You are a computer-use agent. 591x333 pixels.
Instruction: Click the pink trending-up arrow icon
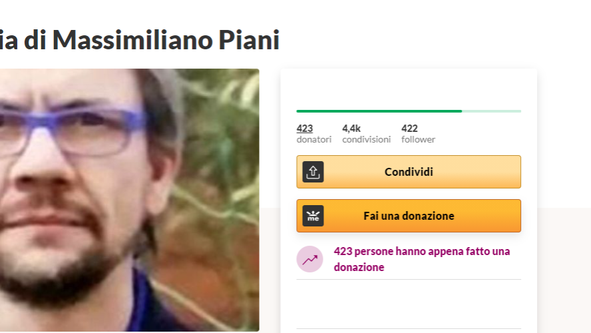tap(310, 259)
